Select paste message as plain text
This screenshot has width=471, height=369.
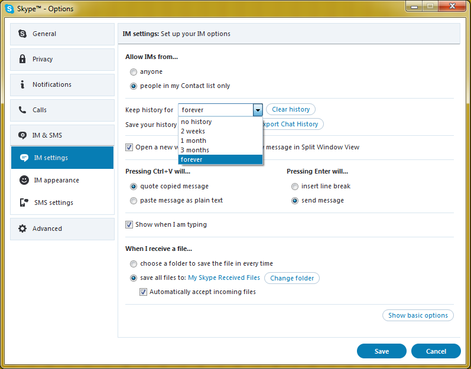(134, 201)
